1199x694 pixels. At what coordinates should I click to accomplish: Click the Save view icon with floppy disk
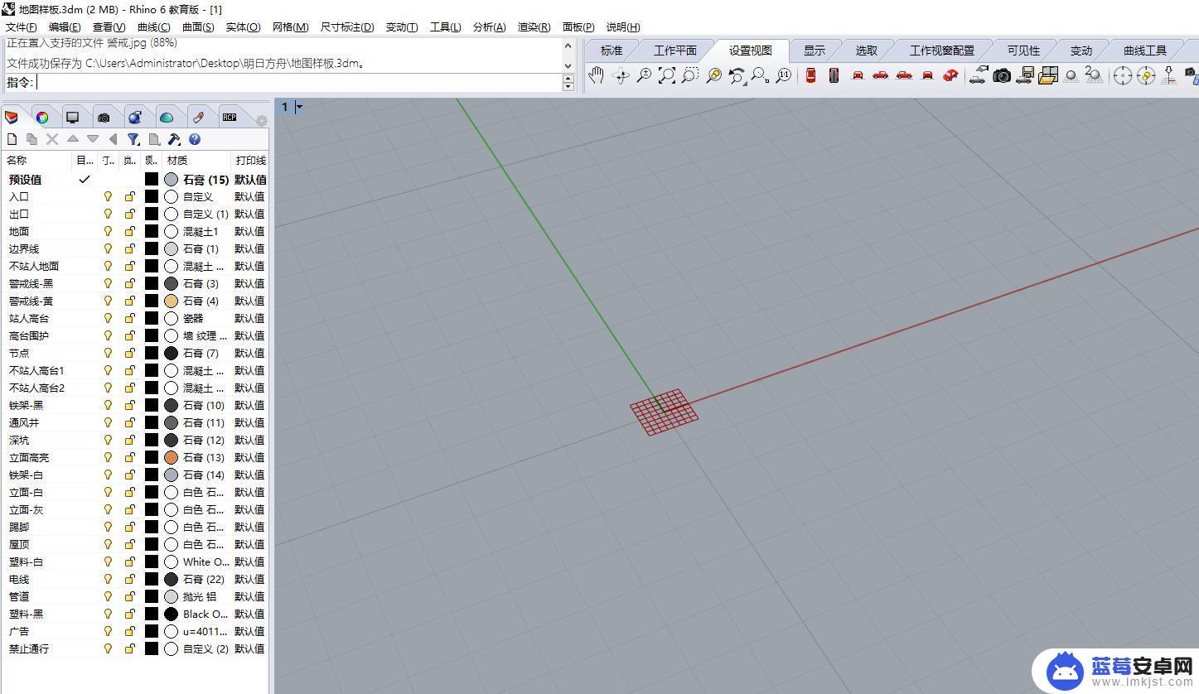(1025, 75)
